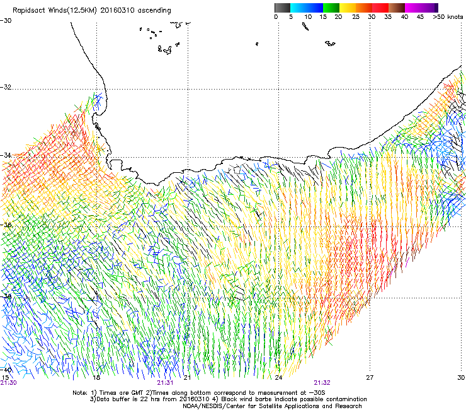Click the red 30-35 knots legend swatch
This screenshot has height=410, width=466.
click(380, 8)
